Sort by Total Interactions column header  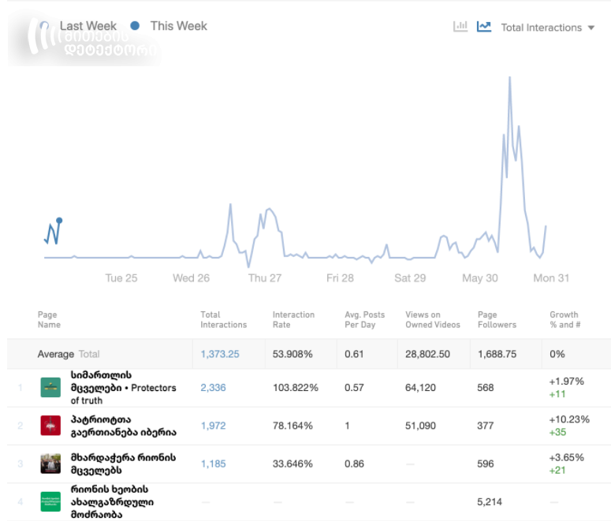point(223,319)
